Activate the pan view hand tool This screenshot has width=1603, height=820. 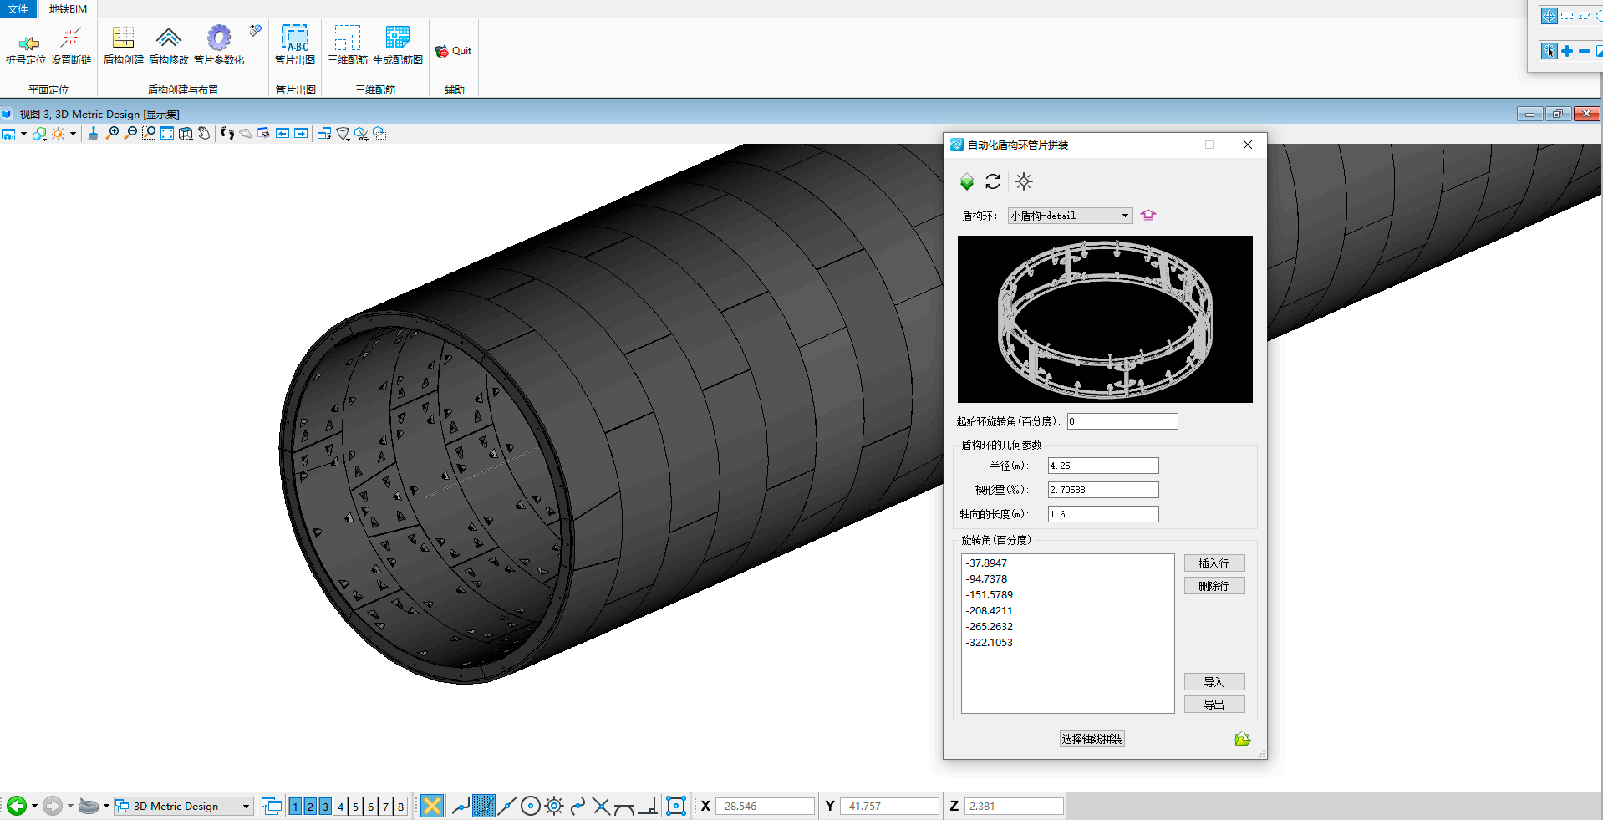204,134
